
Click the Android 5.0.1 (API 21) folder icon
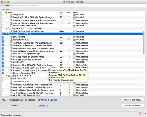point(9,76)
